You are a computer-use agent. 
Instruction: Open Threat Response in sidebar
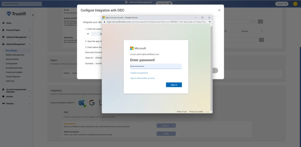[13, 77]
